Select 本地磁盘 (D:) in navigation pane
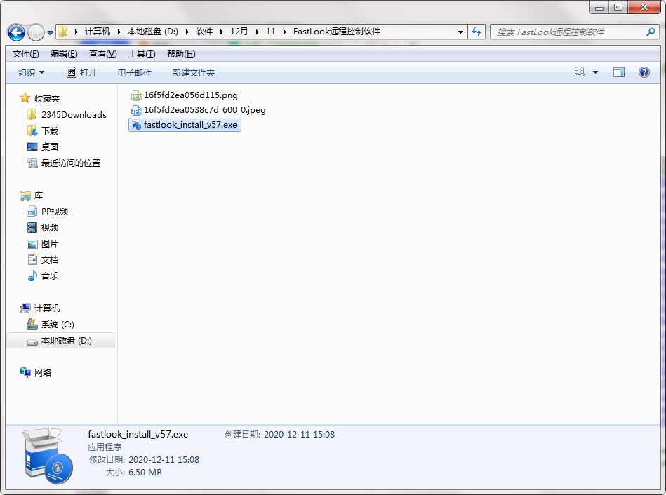Image resolution: width=666 pixels, height=495 pixels. point(62,341)
